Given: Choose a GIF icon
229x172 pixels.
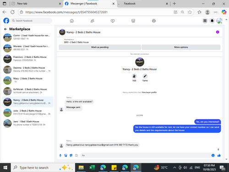Looking at the screenshot, I should (x=76, y=155).
